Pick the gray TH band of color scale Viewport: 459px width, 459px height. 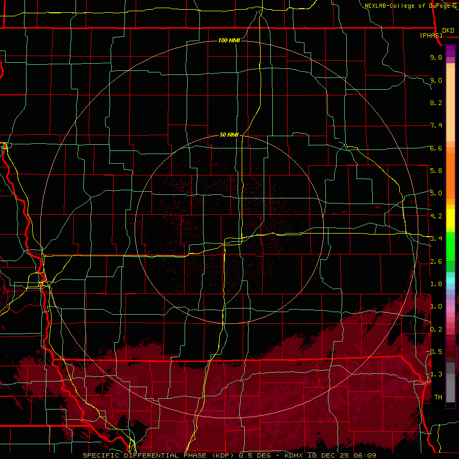point(450,389)
